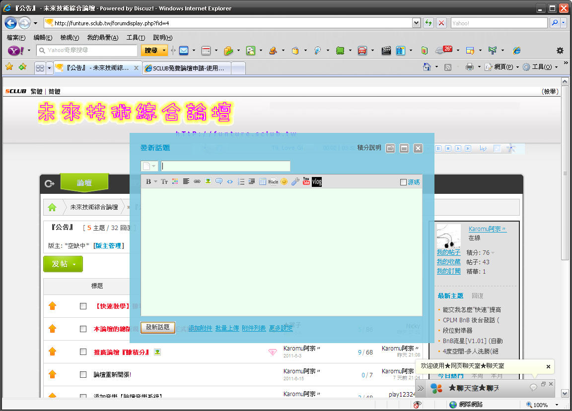
Task: Click the indent icon in editor toolbar
Action: pos(252,181)
